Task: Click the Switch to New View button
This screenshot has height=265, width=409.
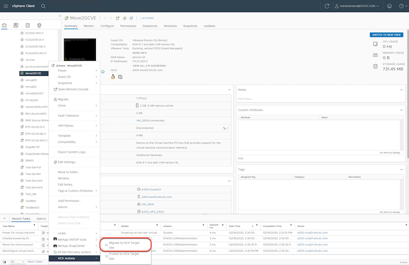Action: click(x=387, y=35)
